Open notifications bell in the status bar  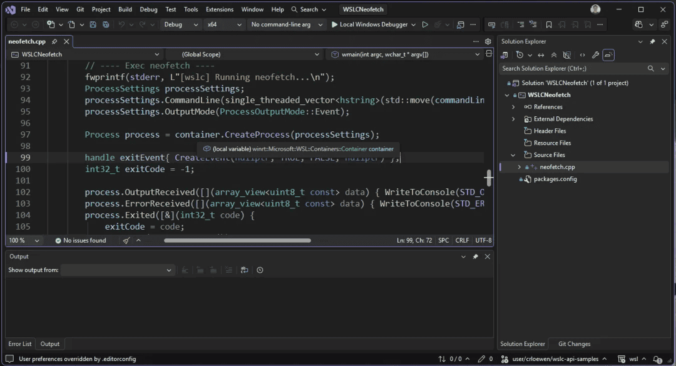[657, 358]
